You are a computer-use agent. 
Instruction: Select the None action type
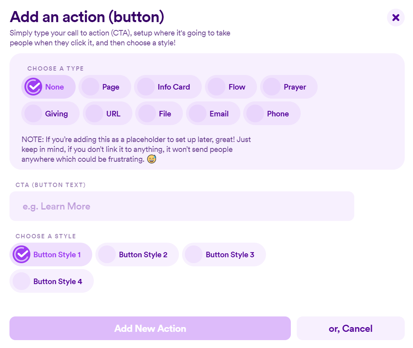[x=48, y=87]
